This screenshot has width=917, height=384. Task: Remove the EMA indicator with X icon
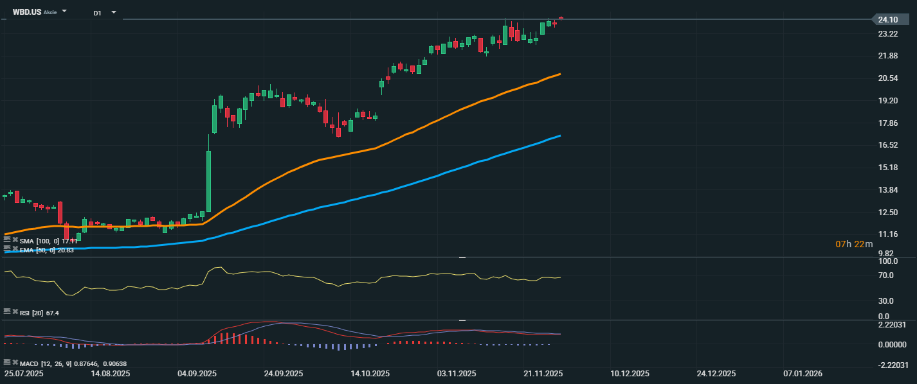[x=15, y=249]
